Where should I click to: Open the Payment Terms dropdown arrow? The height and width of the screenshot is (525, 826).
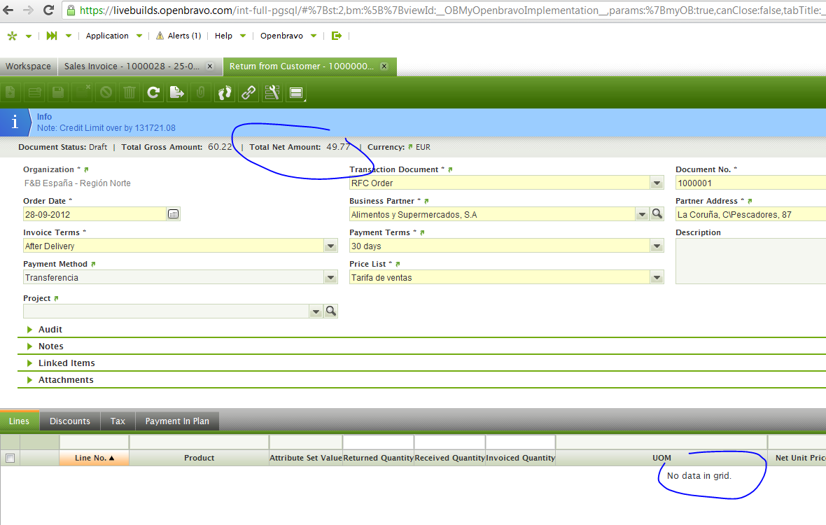coord(657,246)
